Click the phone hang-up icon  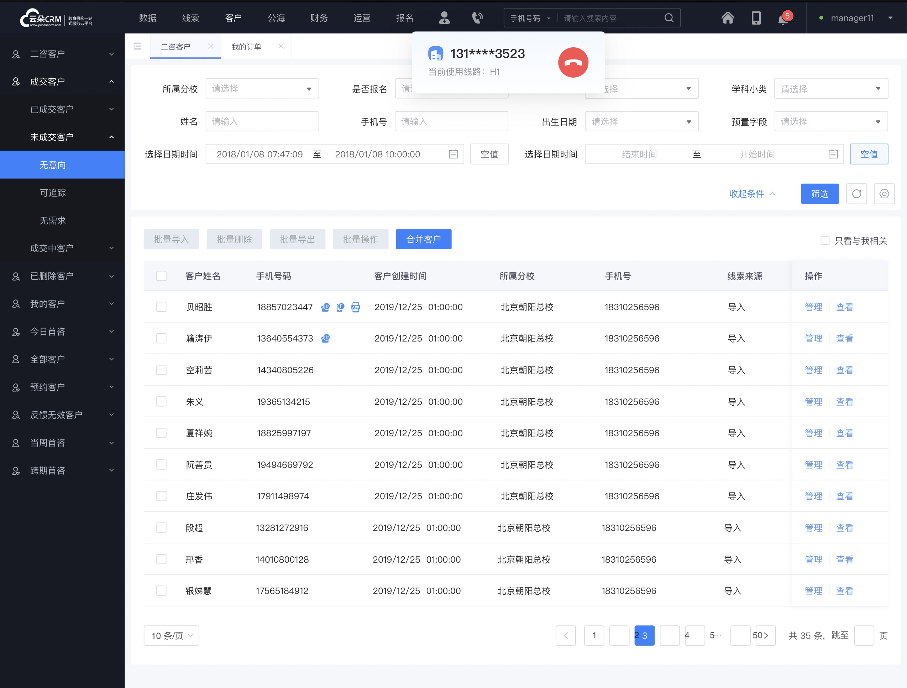(573, 61)
